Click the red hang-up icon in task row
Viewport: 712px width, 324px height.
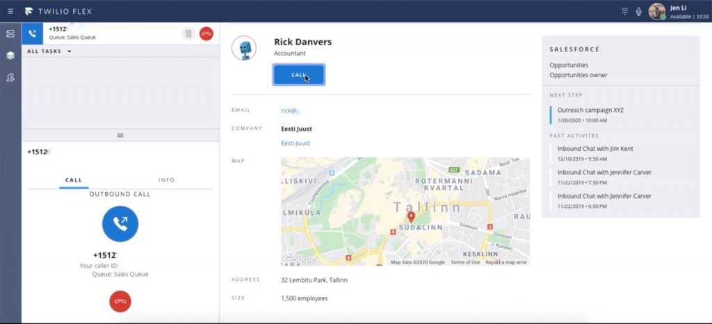pyautogui.click(x=207, y=33)
